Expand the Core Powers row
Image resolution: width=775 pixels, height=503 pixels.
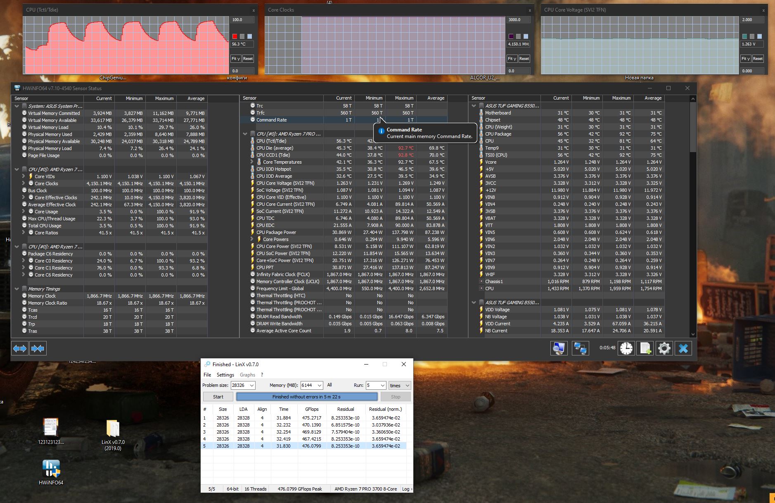252,239
